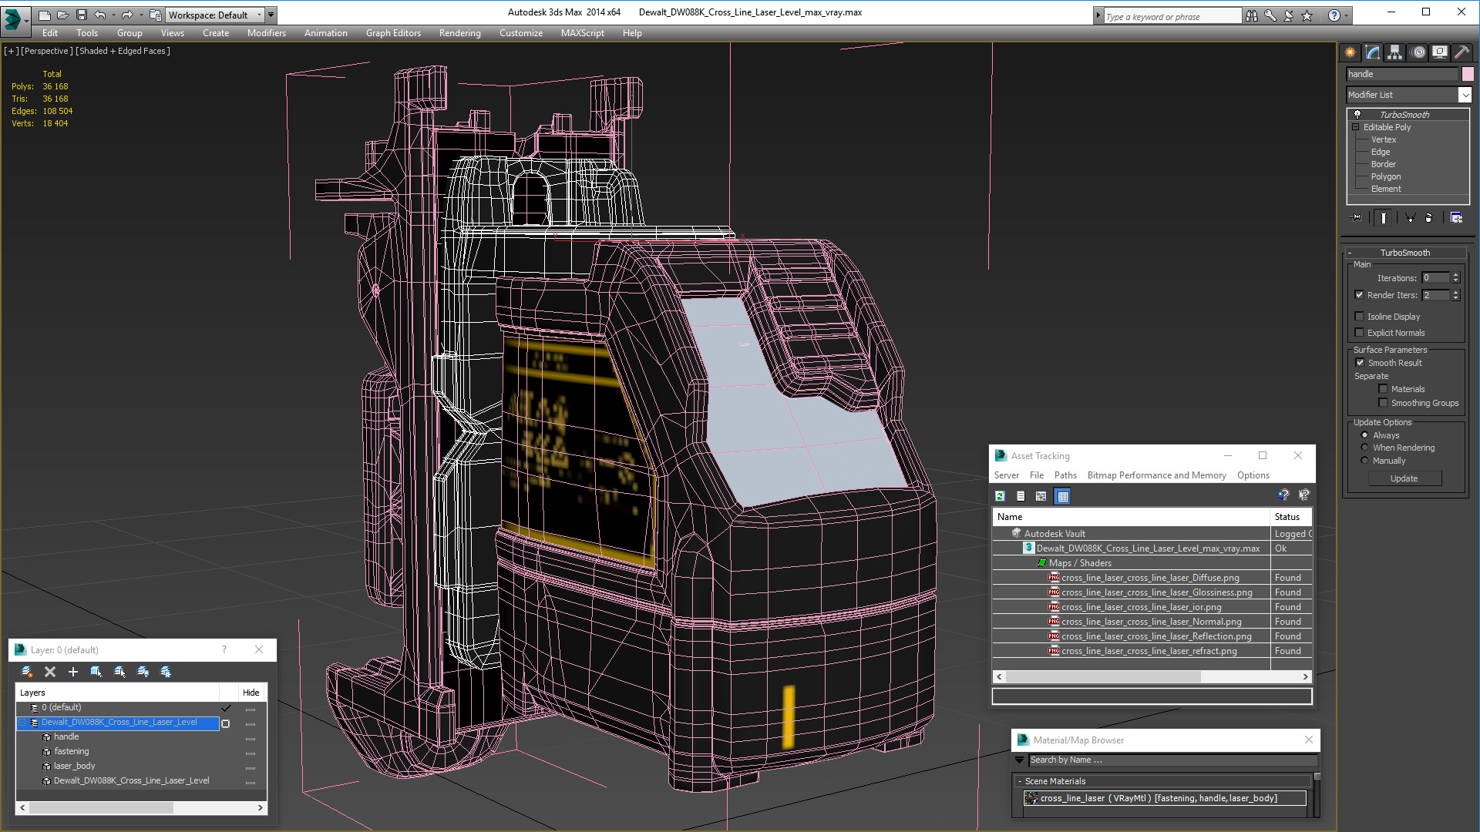Open the Modify command panel tab
Image resolution: width=1480 pixels, height=832 pixels.
point(1373,52)
